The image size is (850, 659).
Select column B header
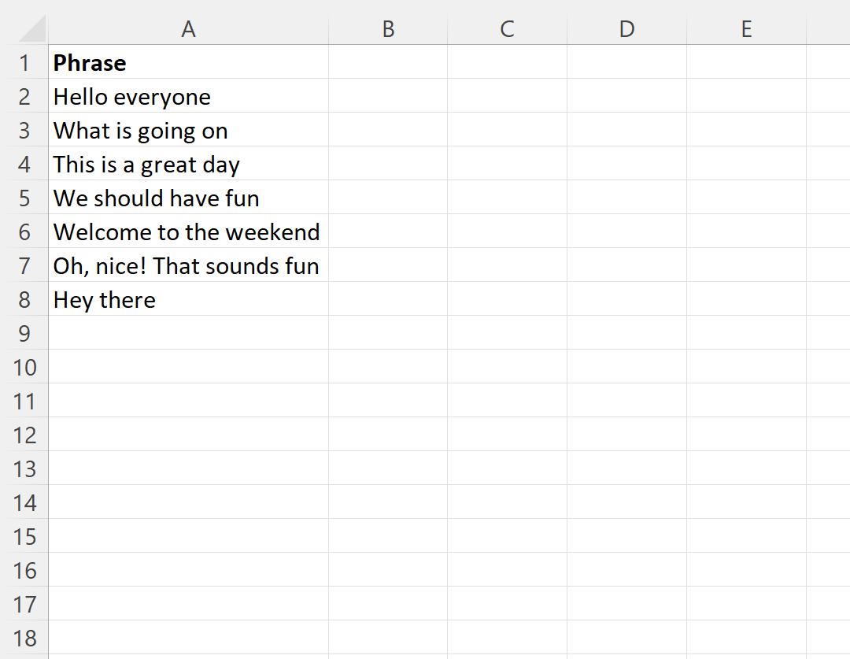point(388,29)
